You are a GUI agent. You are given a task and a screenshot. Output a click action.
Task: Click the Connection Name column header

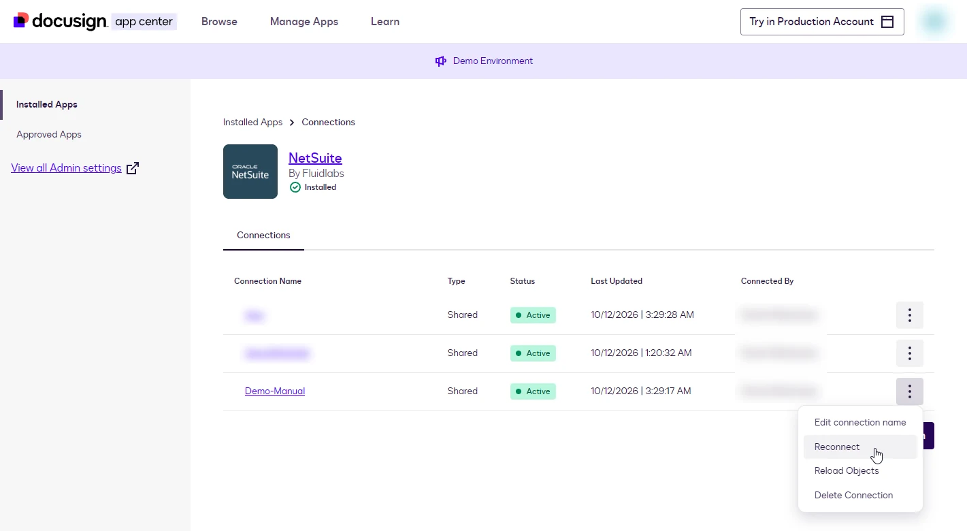coord(267,281)
